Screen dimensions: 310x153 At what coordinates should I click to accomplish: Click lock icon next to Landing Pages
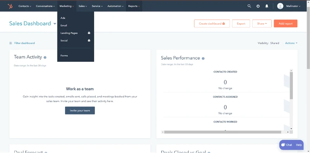pyautogui.click(x=89, y=33)
